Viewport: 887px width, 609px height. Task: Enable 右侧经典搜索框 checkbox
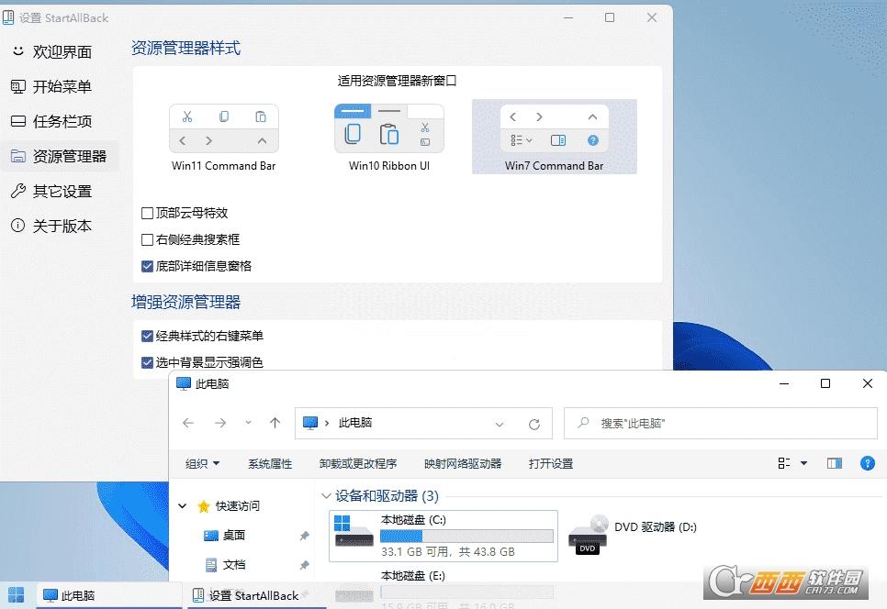click(x=147, y=239)
